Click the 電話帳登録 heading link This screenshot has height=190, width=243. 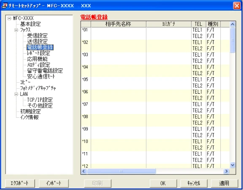94,17
